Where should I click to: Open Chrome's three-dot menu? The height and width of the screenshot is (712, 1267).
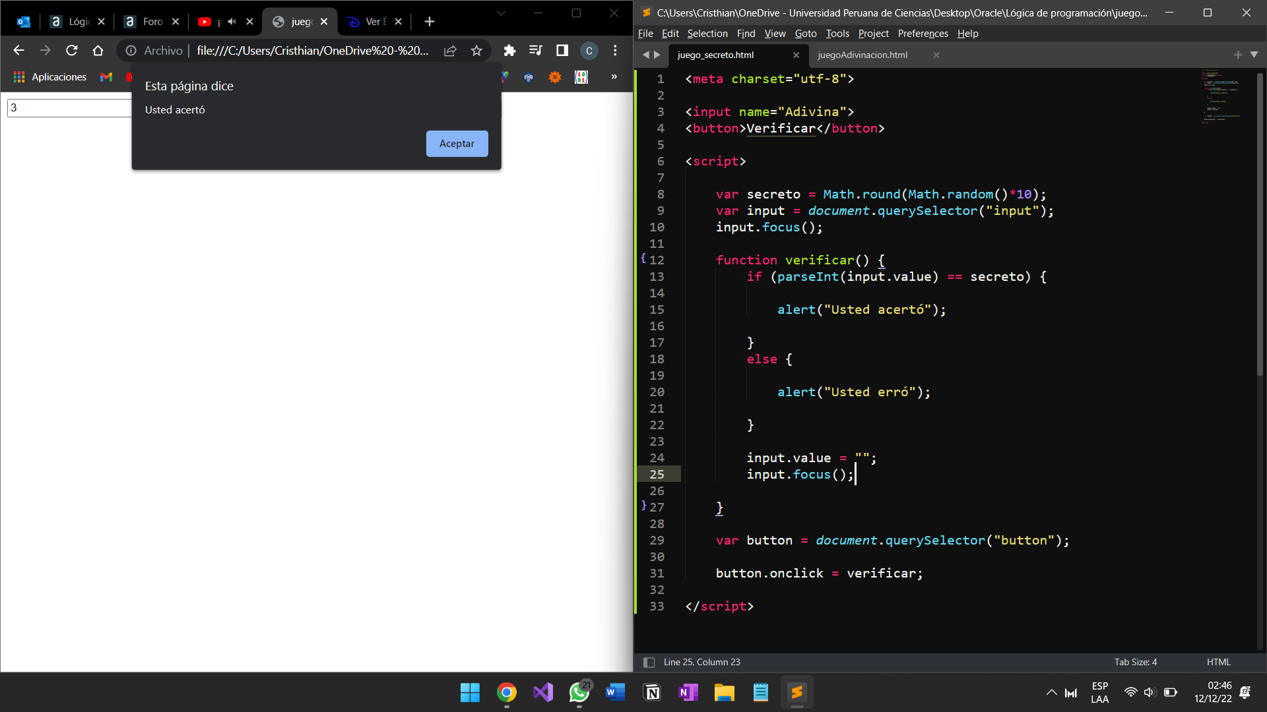pyautogui.click(x=615, y=51)
